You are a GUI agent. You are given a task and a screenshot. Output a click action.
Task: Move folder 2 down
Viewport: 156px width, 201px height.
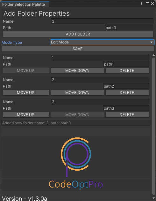click(77, 93)
